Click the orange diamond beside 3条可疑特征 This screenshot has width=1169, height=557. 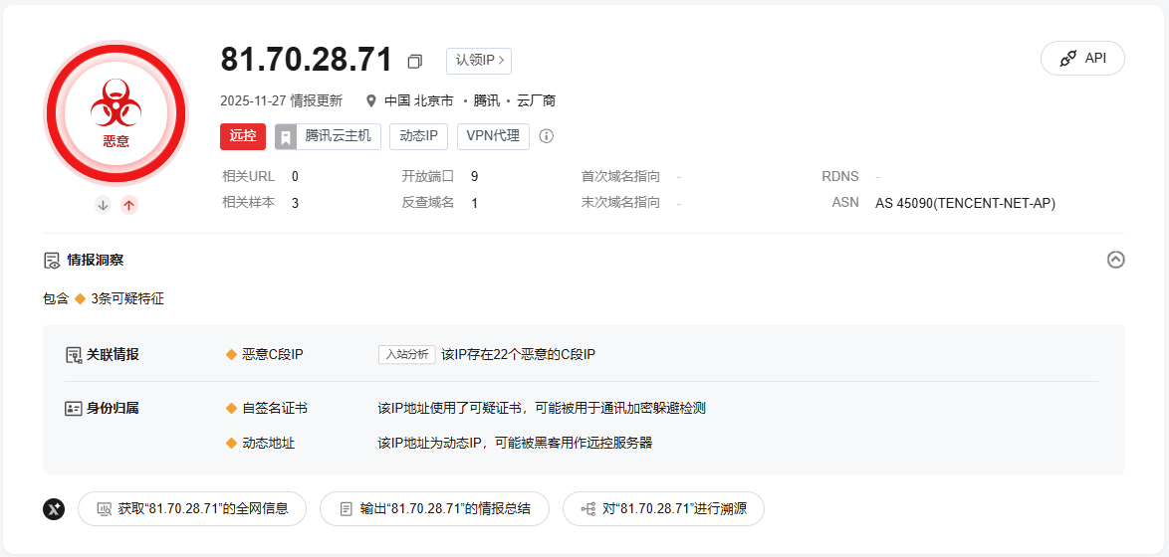click(x=80, y=298)
